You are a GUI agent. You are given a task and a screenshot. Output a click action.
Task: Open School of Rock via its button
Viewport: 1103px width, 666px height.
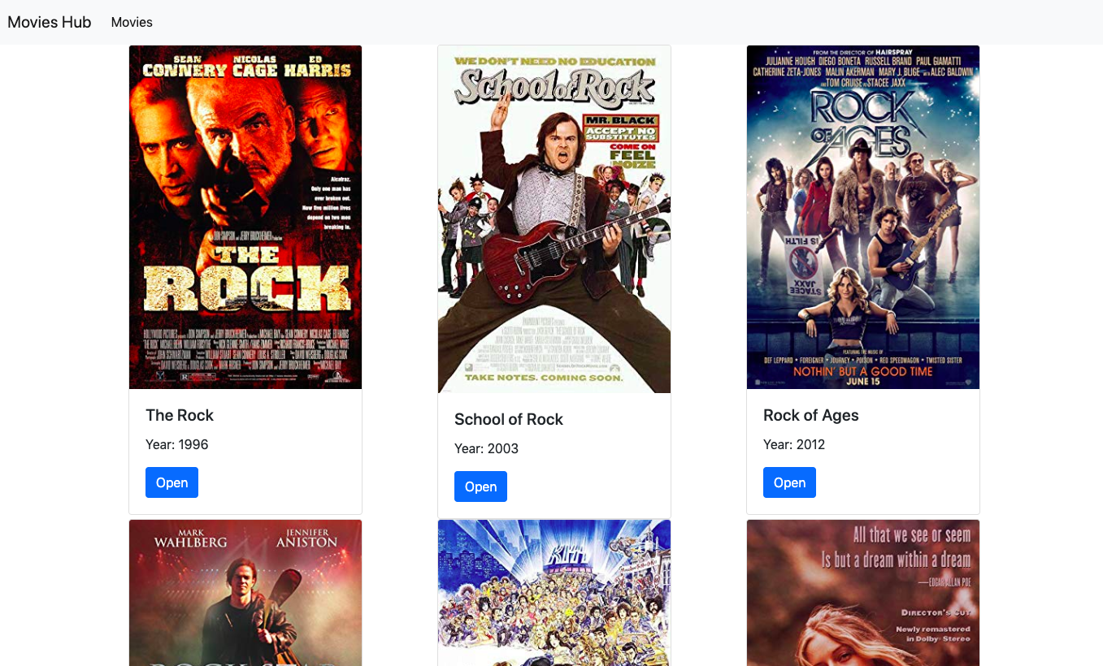click(480, 487)
